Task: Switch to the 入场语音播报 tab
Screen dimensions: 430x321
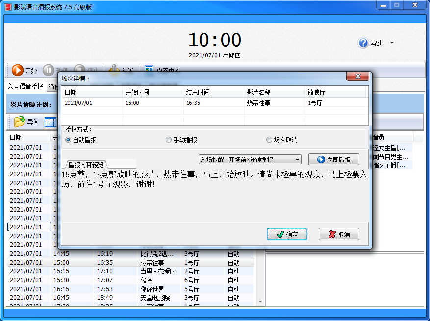Action: [x=25, y=87]
